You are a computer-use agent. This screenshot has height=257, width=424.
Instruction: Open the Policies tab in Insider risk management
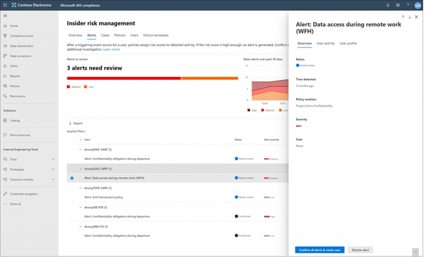click(120, 35)
